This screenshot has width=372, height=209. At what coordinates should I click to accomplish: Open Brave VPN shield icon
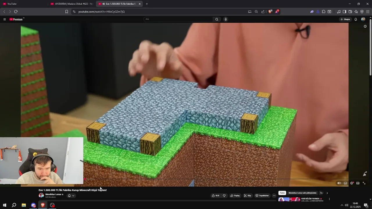coord(362,12)
